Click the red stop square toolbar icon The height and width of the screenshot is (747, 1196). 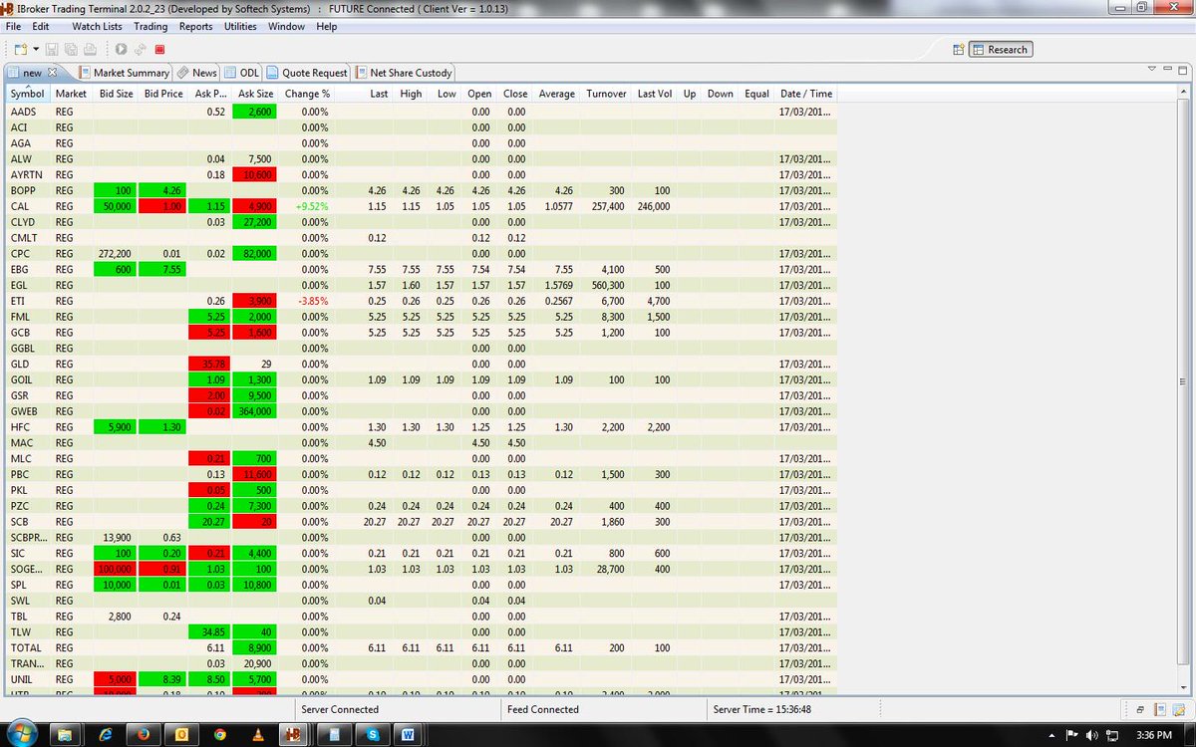(159, 49)
